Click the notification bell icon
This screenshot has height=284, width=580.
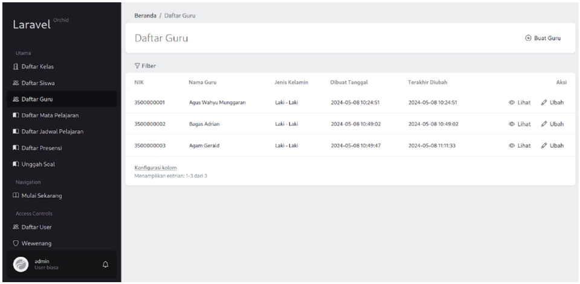click(x=106, y=264)
